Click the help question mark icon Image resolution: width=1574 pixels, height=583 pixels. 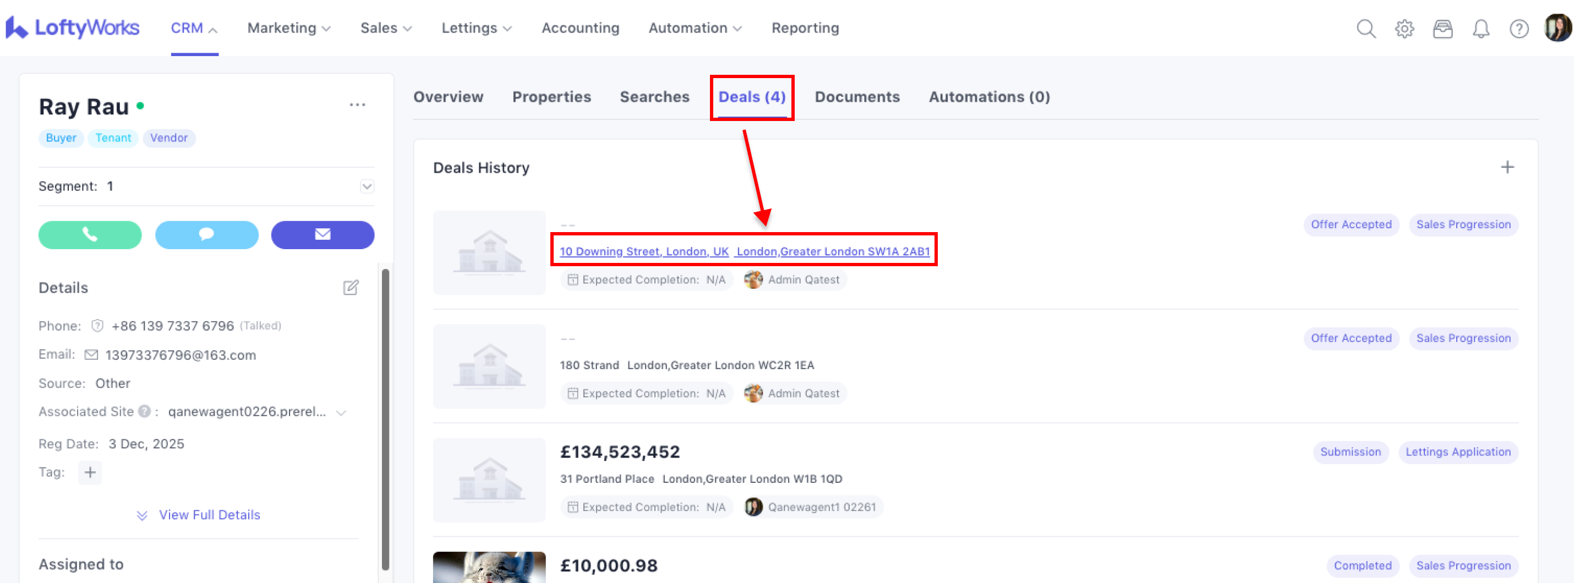click(1518, 29)
